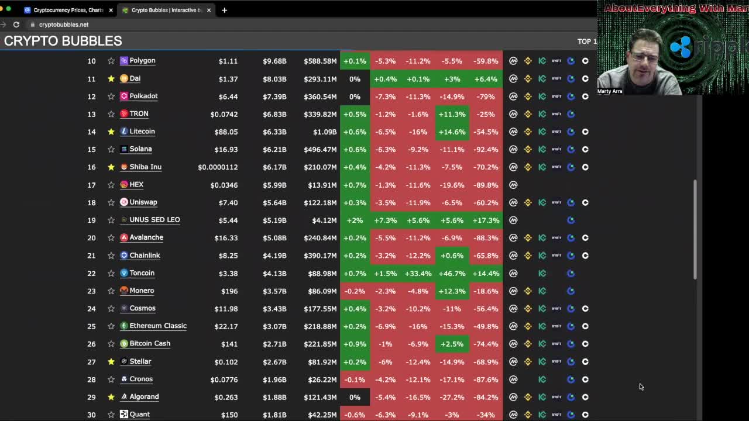Click the Polygon coin logo
The width and height of the screenshot is (749, 421).
[124, 61]
